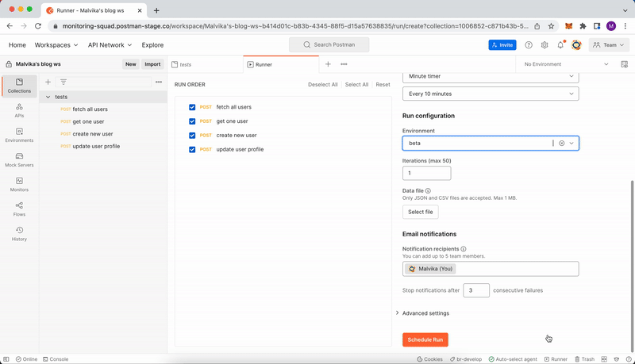Open the browser extensions puzzle icon
This screenshot has width=635, height=364.
[x=583, y=26]
